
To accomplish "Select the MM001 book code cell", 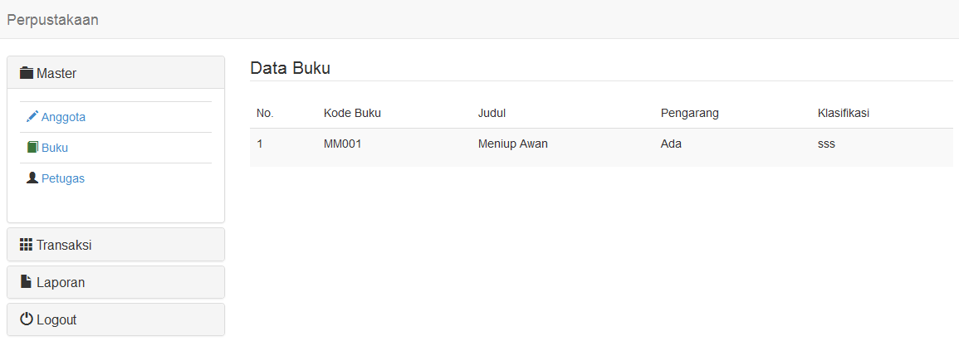I will tap(342, 144).
